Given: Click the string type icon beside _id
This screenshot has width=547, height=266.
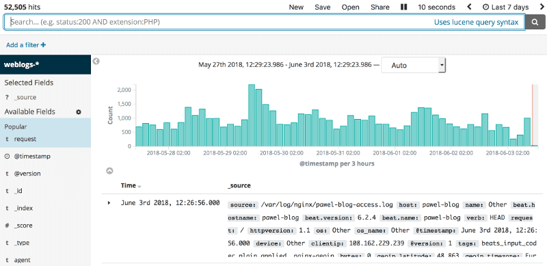Looking at the screenshot, I should click(7, 191).
